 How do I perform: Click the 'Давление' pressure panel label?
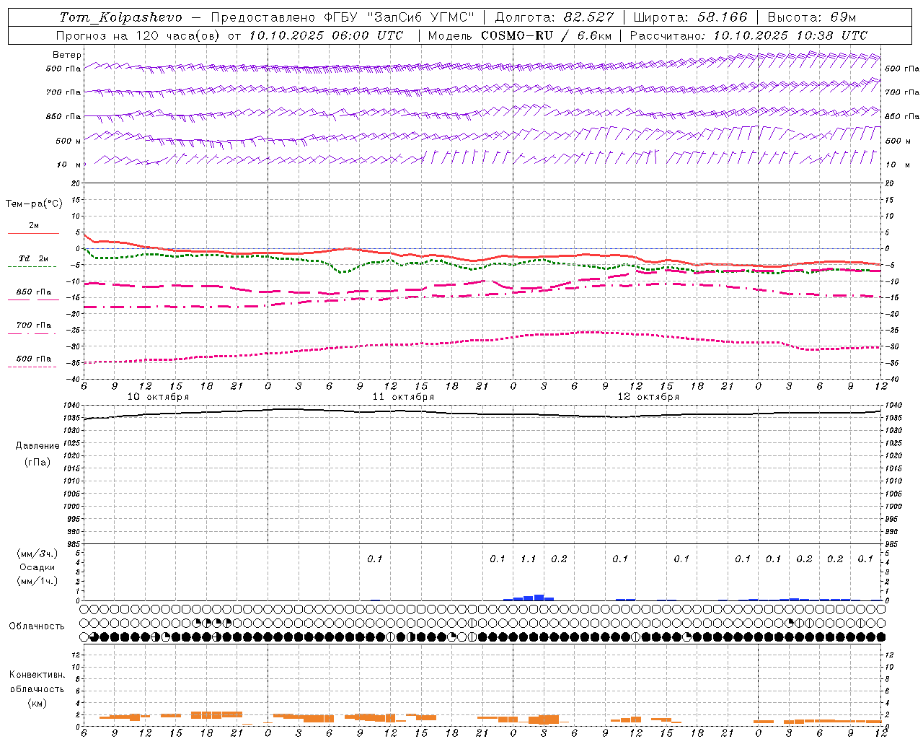[37, 446]
